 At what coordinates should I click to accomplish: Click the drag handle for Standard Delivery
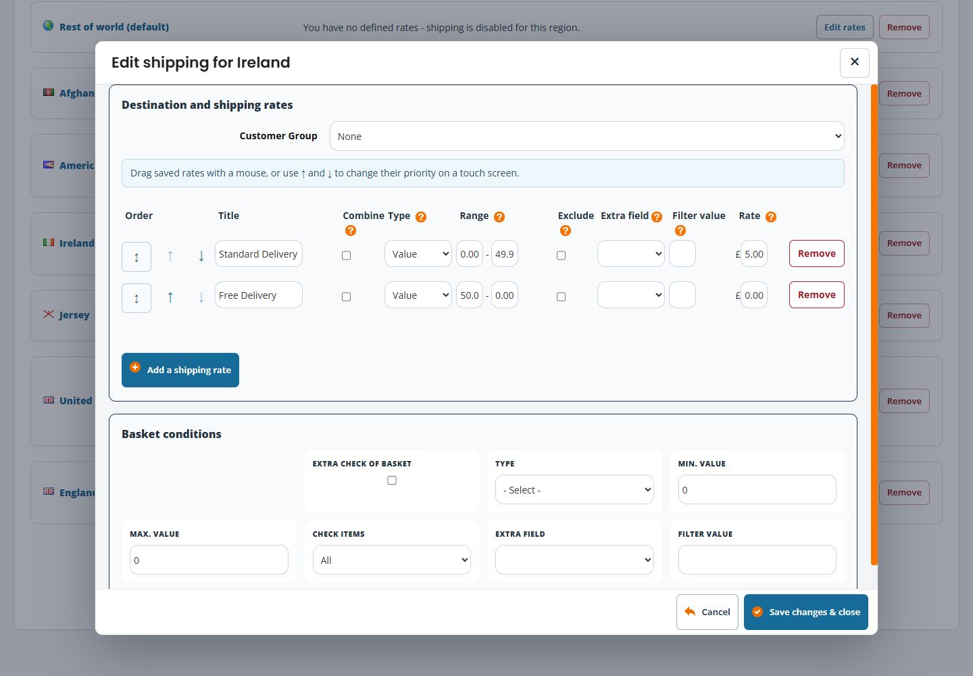pyautogui.click(x=136, y=257)
